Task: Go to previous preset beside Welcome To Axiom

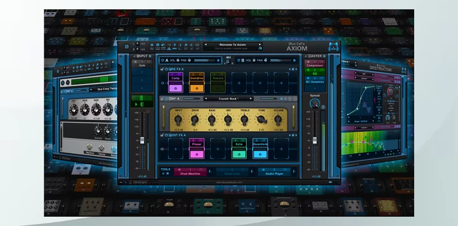Action: [205, 45]
